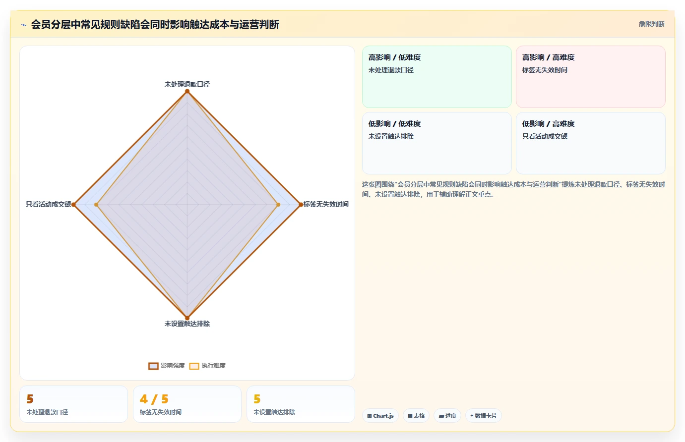Click the 进度 tag chip

[447, 416]
